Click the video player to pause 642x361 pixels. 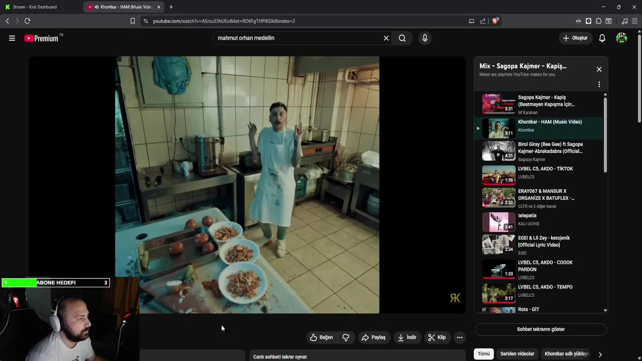pyautogui.click(x=247, y=185)
